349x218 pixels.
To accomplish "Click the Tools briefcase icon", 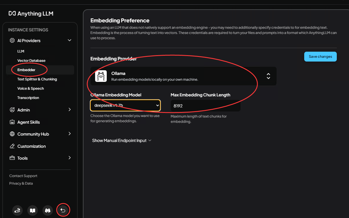I will click(x=12, y=158).
